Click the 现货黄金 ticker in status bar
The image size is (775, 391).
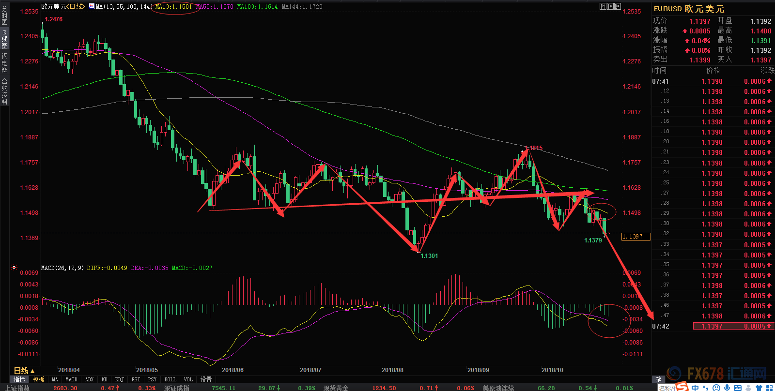[x=336, y=388]
